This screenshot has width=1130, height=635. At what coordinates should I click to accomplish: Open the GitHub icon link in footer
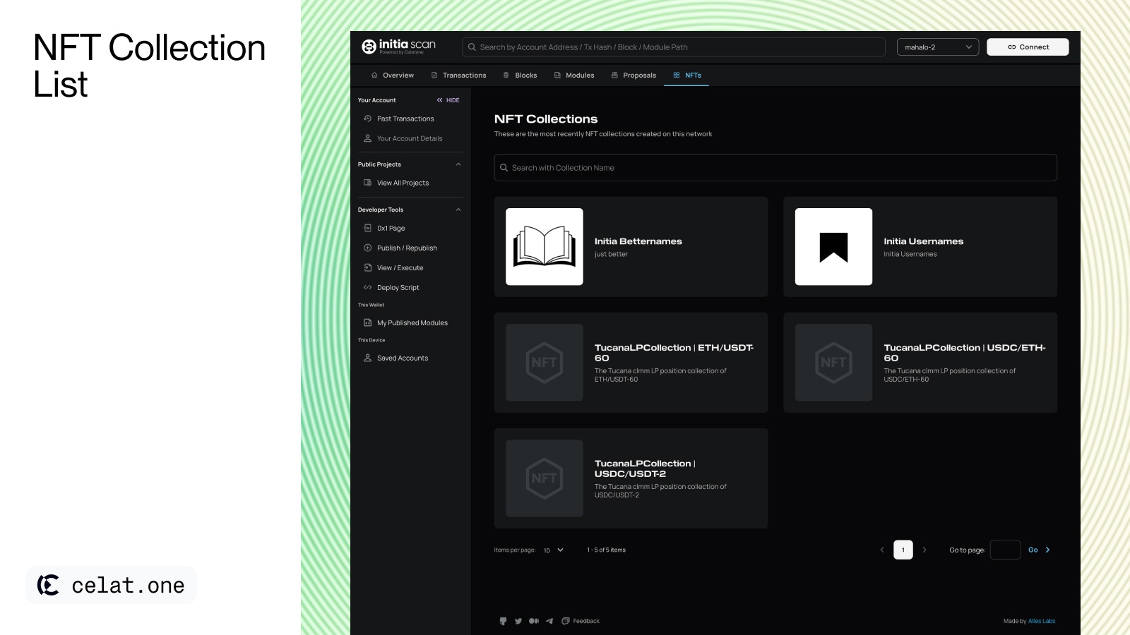503,621
